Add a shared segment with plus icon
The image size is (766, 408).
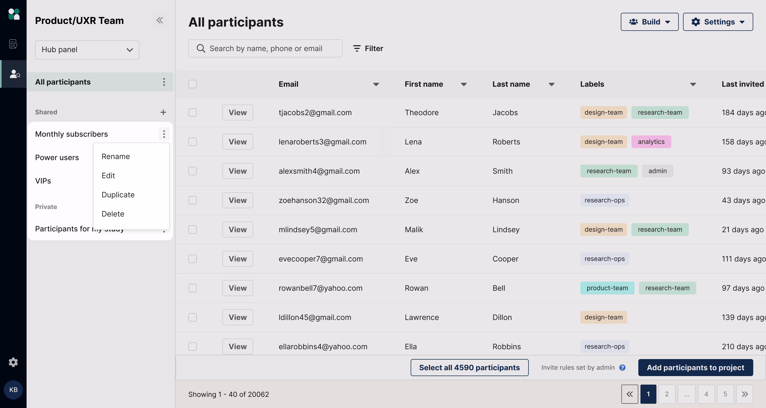[163, 112]
